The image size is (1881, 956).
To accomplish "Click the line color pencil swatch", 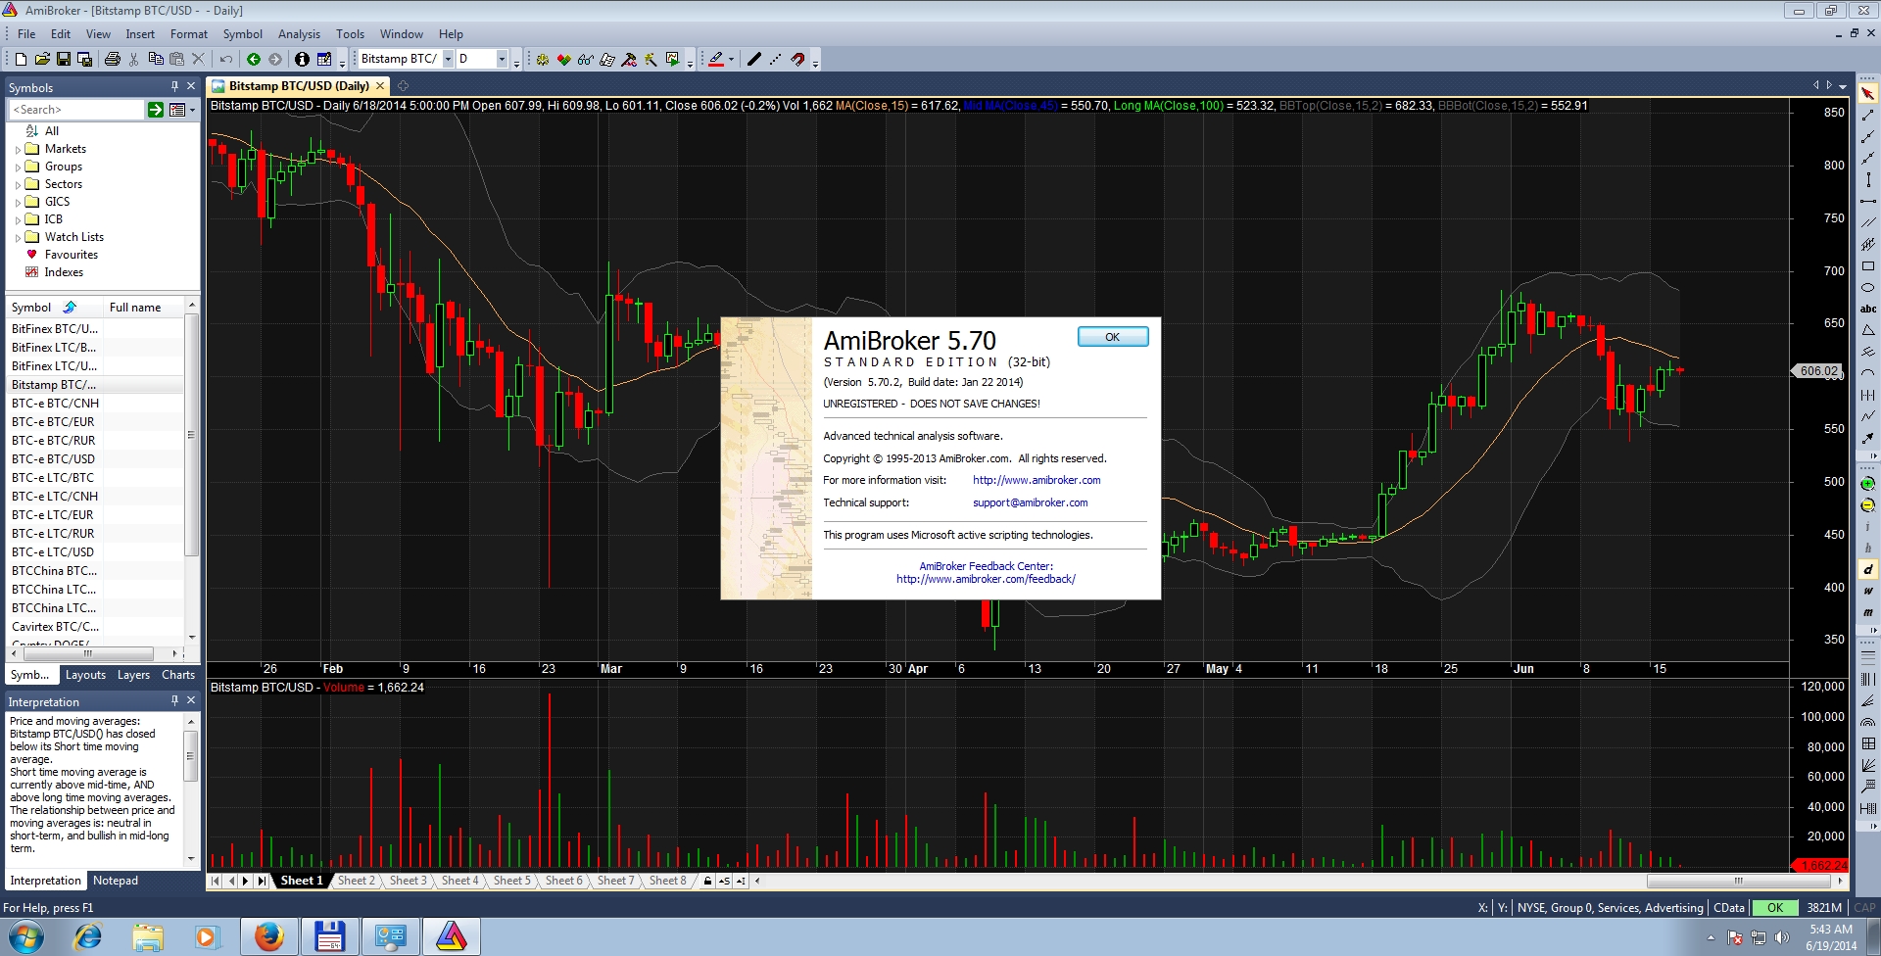I will coord(716,59).
